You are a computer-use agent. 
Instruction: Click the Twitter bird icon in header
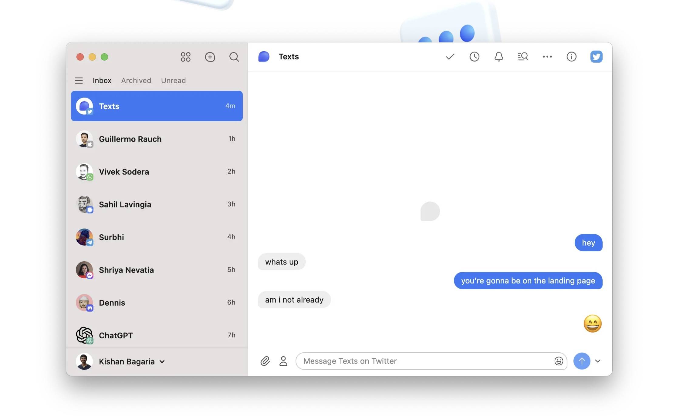[596, 57]
